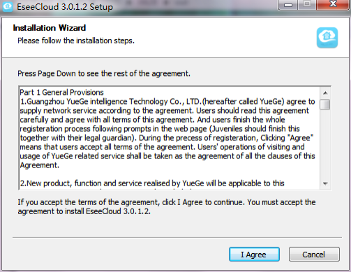351x272 pixels.
Task: Click the 'Press Page Down' instruction label
Action: 104,74
